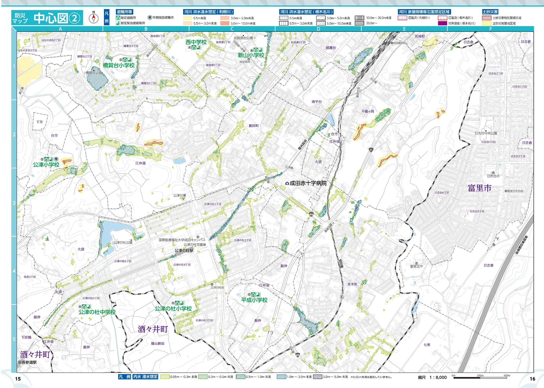The width and height of the screenshot is (544, 388).
Task: Select the 土砂災害特別警戒区域 red hatched swatch
Action: coord(487,18)
